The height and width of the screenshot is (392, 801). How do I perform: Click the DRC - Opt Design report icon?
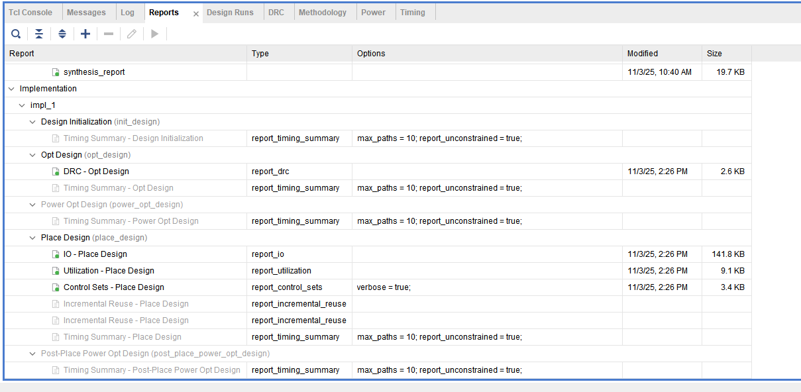(56, 171)
